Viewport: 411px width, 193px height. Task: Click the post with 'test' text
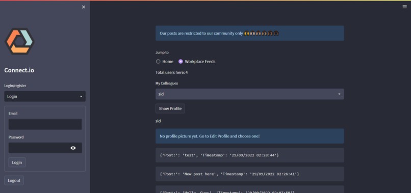(249, 155)
